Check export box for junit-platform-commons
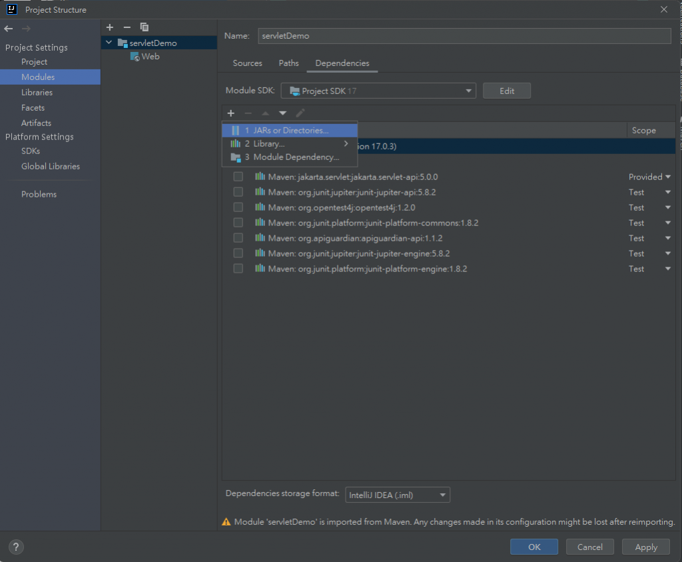The image size is (682, 562). click(238, 223)
